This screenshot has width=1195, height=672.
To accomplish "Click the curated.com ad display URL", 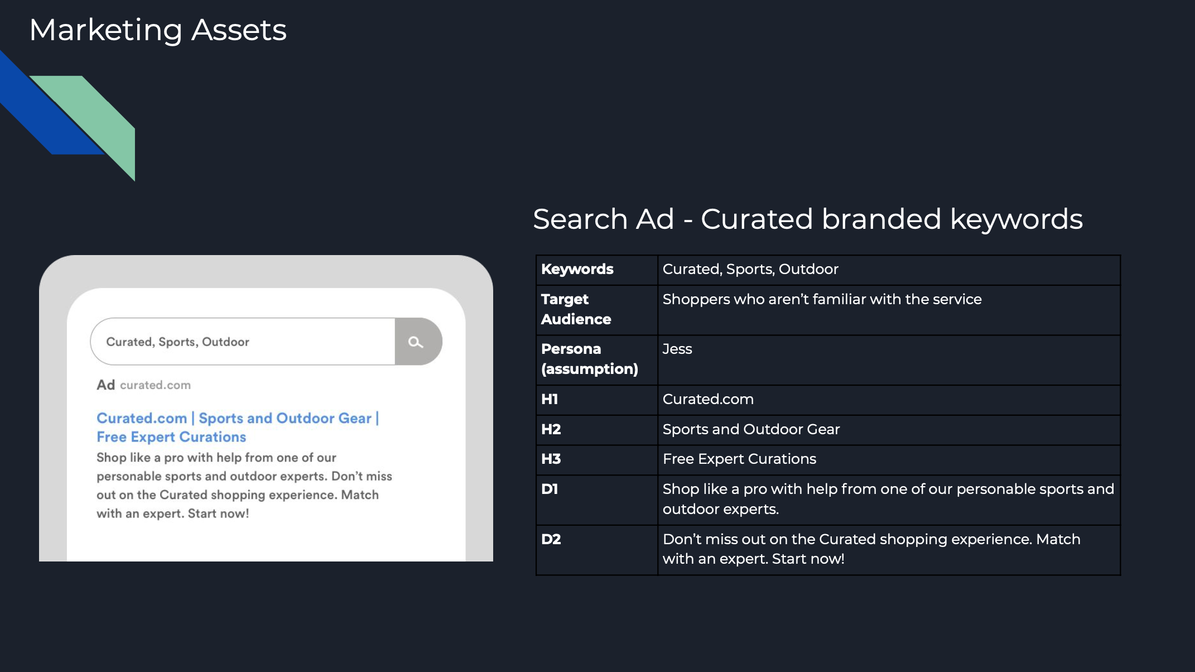I will click(155, 385).
